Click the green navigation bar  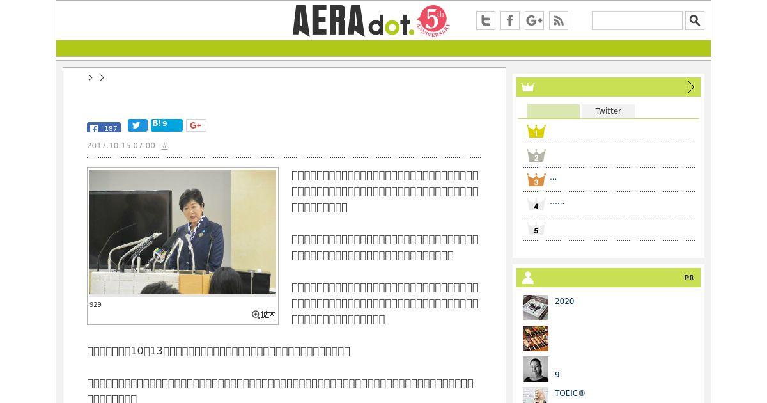[x=383, y=49]
